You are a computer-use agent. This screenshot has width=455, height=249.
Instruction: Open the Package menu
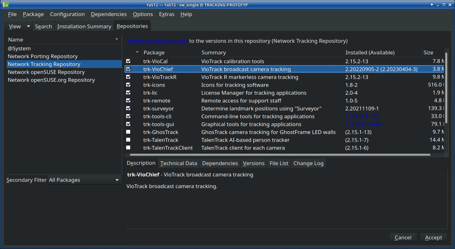(x=33, y=14)
